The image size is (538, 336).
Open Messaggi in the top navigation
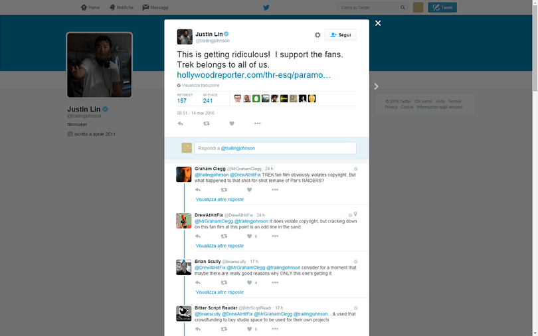(155, 7)
